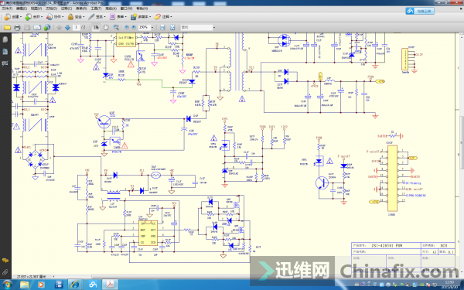Select the marquee zoom magnifier tool
Viewport: 464px width, 290px height.
(x=116, y=28)
